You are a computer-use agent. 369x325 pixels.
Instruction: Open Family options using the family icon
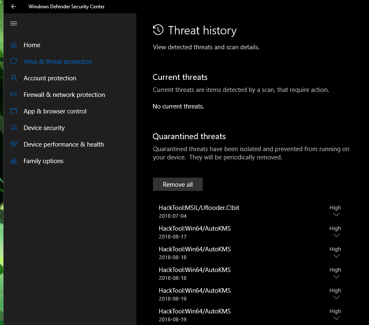pyautogui.click(x=14, y=161)
